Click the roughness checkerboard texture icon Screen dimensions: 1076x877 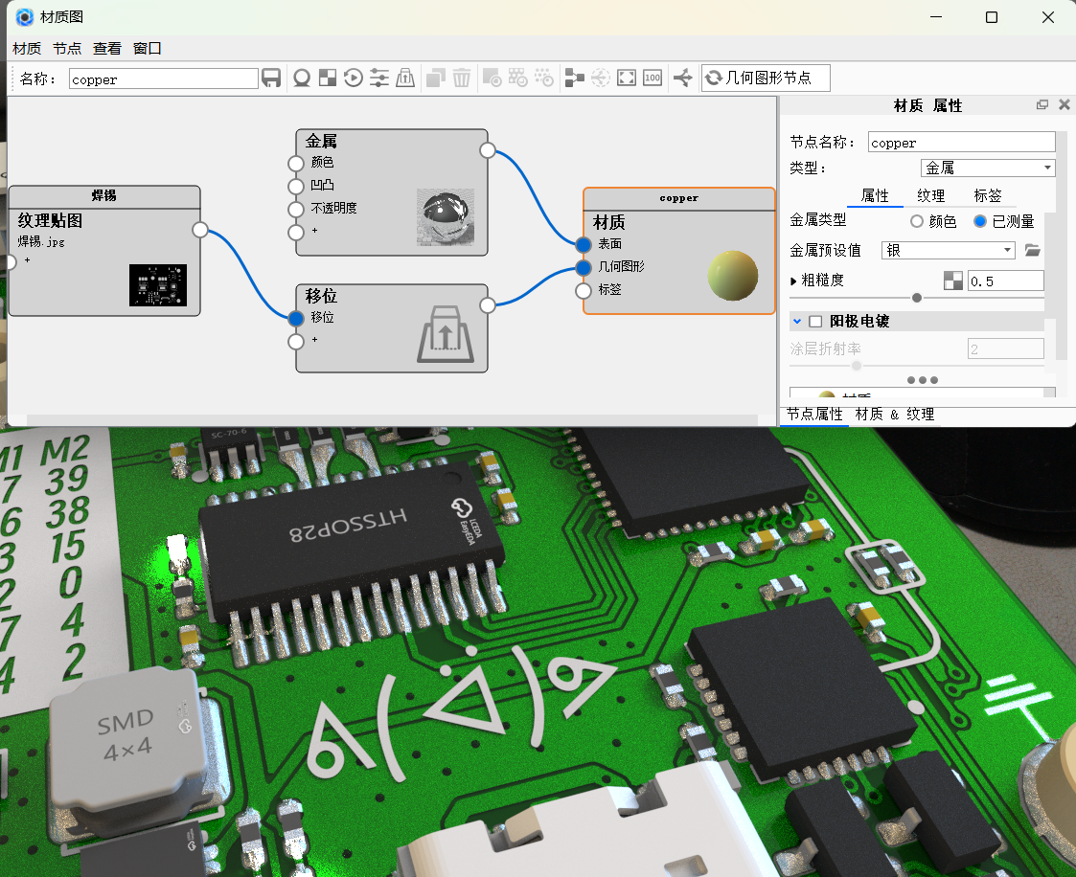click(952, 281)
